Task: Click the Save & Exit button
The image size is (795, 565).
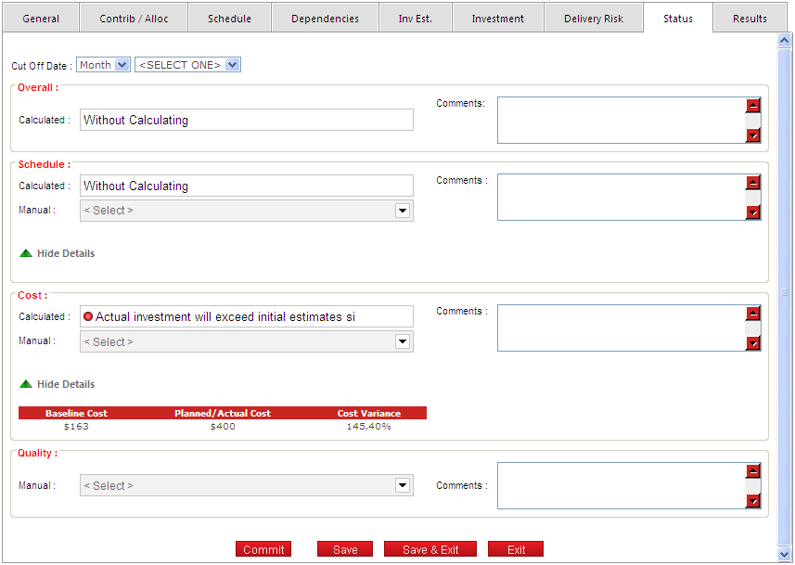Action: pos(430,549)
